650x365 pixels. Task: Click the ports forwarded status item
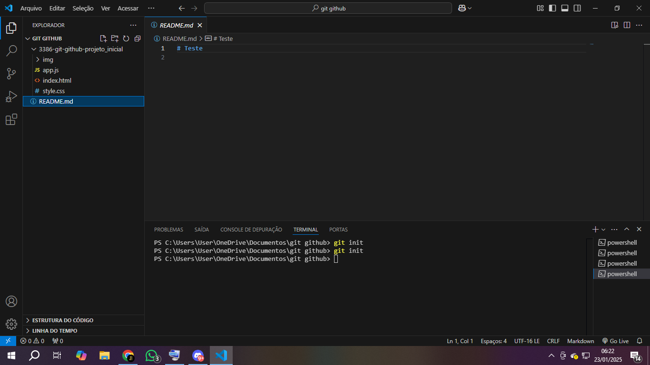(x=58, y=341)
